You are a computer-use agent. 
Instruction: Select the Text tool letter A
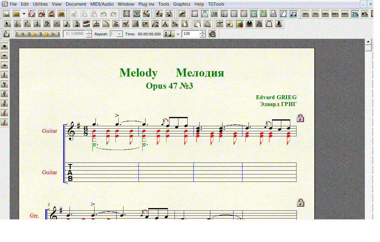(x=165, y=24)
